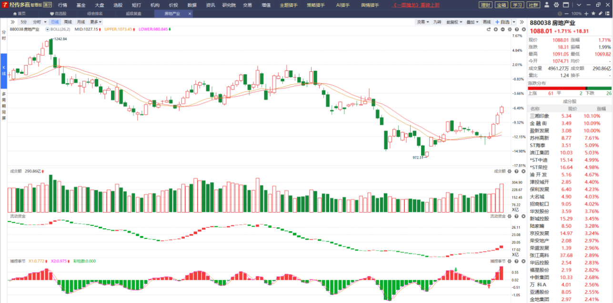This screenshot has height=303, width=613.
Task: Open the BOLL indicator dropdown arrow
Action: (x=47, y=29)
